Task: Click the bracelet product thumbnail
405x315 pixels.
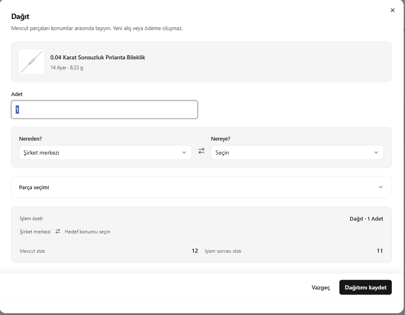Action: pyautogui.click(x=31, y=62)
